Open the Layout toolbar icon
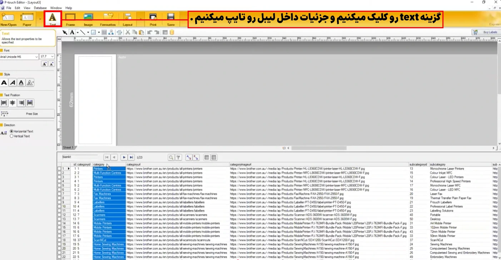 click(x=128, y=19)
